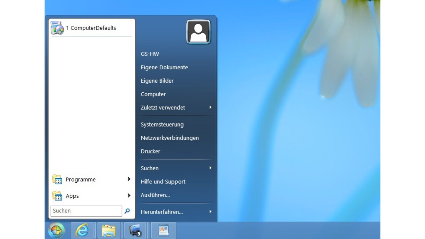Click the Apps menu label
The image size is (425, 239).
[72, 196]
